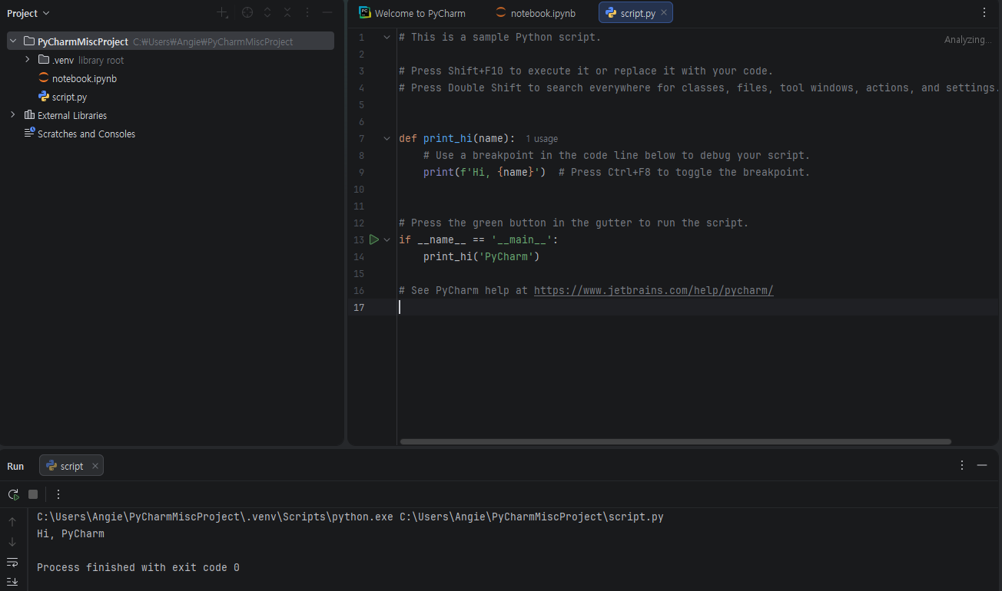Screen dimensions: 1002x591
Task: Click 'library root' label next to .venv
Action: [101, 60]
